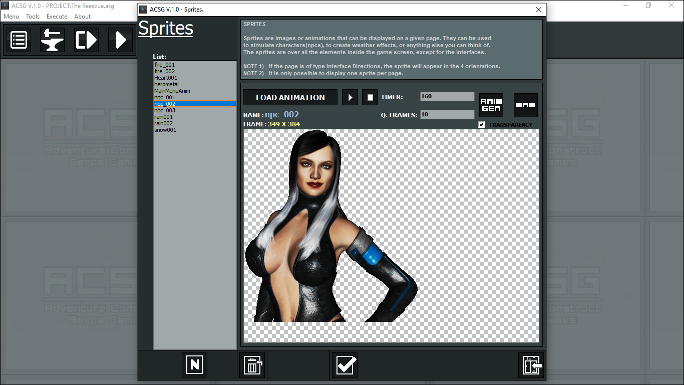The height and width of the screenshot is (385, 684).
Task: Select snow001 in sprite list
Action: (x=195, y=130)
